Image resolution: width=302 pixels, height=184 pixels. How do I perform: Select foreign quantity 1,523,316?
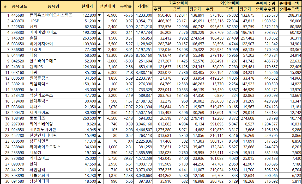215,21
